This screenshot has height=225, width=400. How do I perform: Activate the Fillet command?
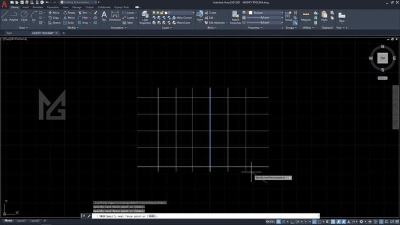pyautogui.click(x=82, y=17)
